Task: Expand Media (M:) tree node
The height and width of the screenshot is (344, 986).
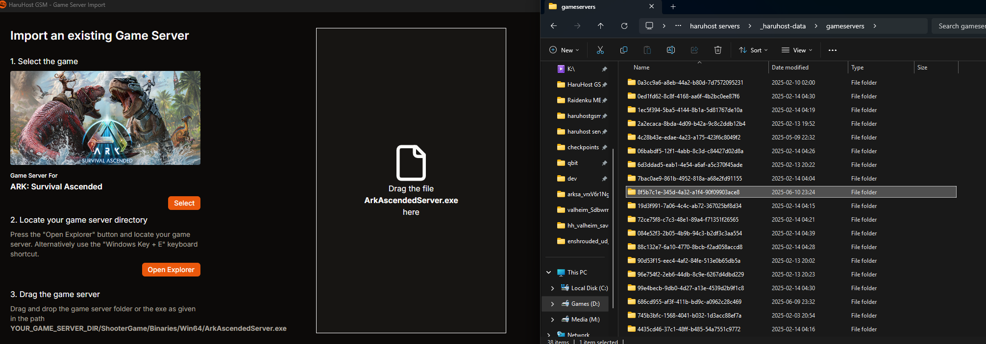Action: point(553,320)
